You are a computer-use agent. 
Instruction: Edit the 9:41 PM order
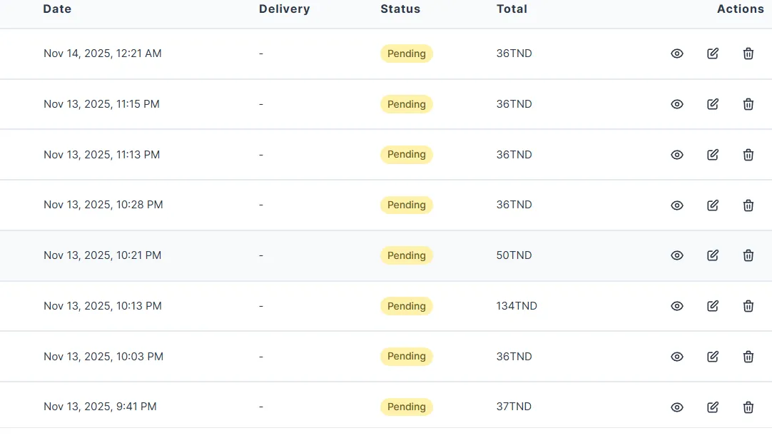tap(713, 407)
